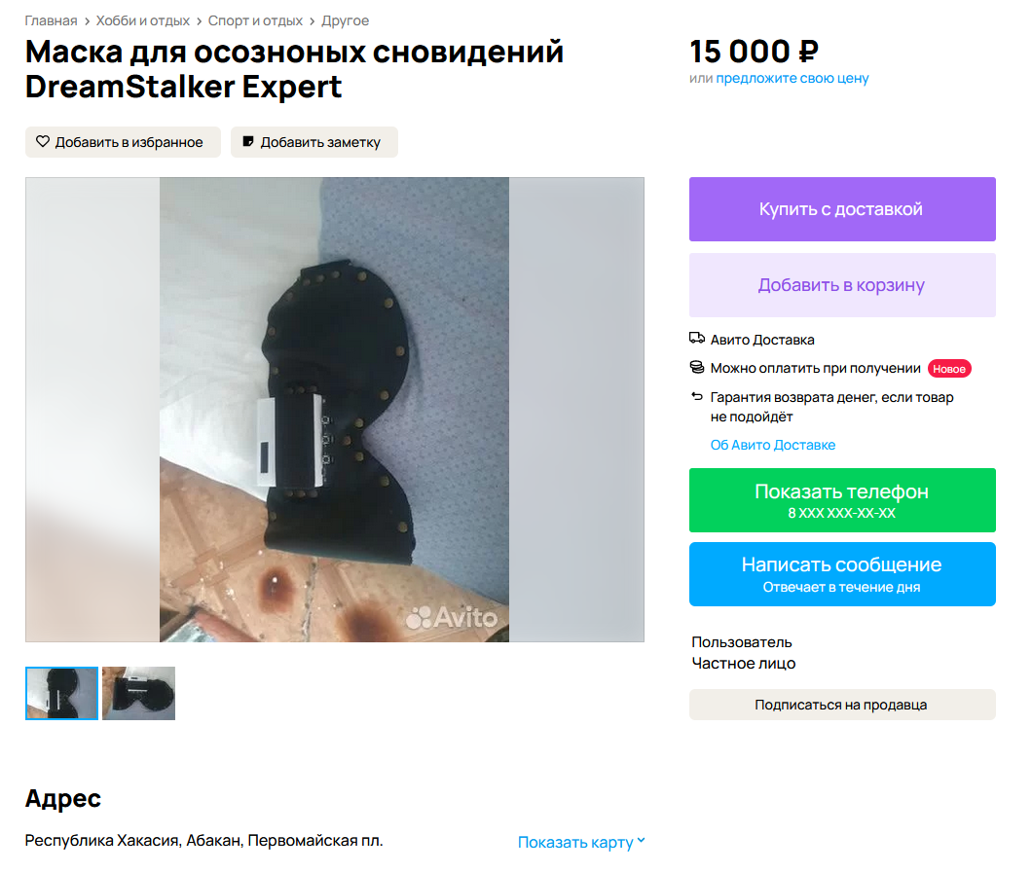
Task: Subscribe with Подписаться на продавца
Action: tap(842, 705)
